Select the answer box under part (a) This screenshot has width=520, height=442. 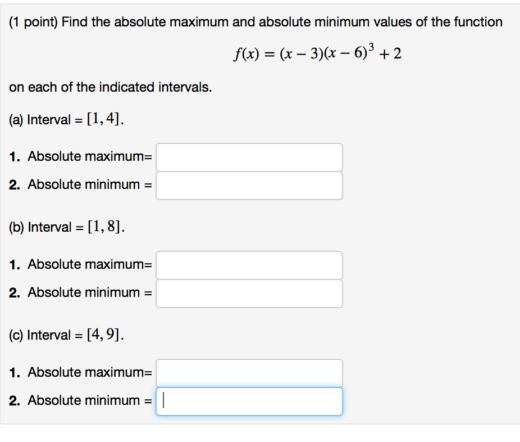pyautogui.click(x=250, y=157)
